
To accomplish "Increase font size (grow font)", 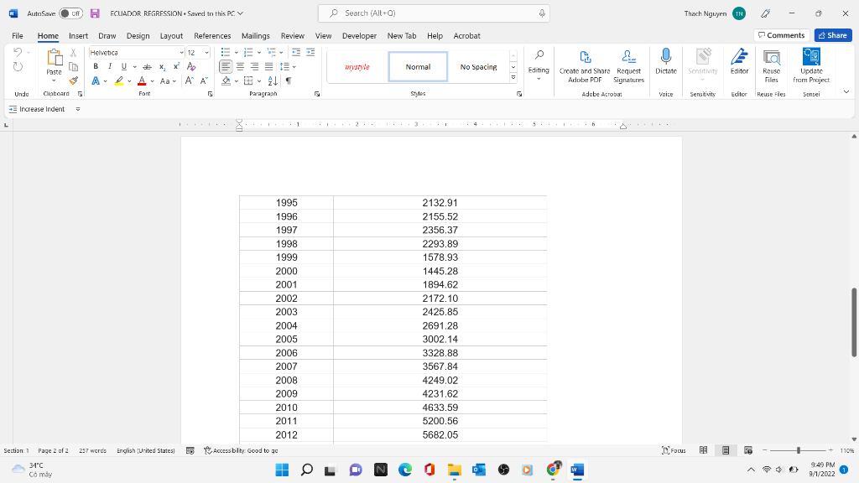I will click(x=189, y=80).
